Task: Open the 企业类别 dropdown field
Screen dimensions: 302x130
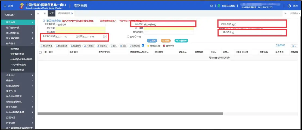Action: tap(169, 25)
